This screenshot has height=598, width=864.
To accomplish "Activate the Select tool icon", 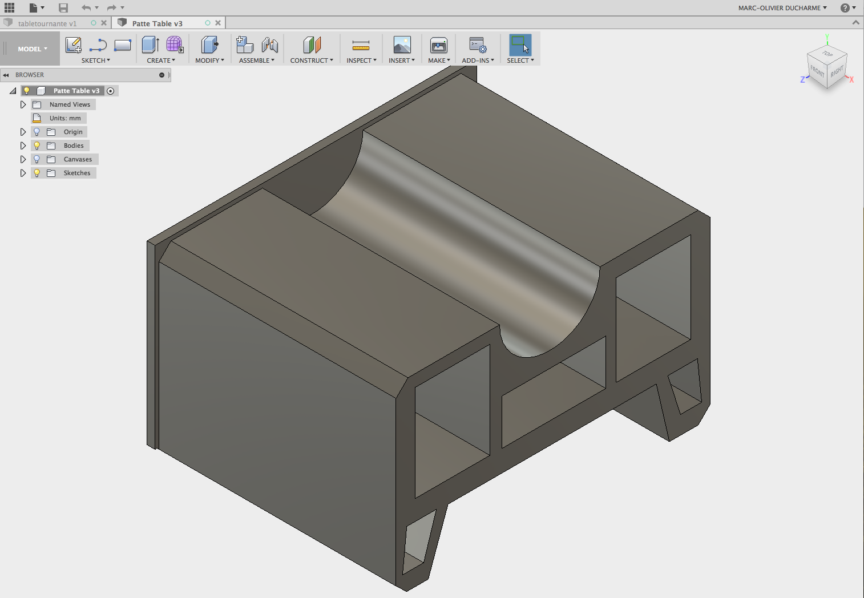I will (520, 45).
